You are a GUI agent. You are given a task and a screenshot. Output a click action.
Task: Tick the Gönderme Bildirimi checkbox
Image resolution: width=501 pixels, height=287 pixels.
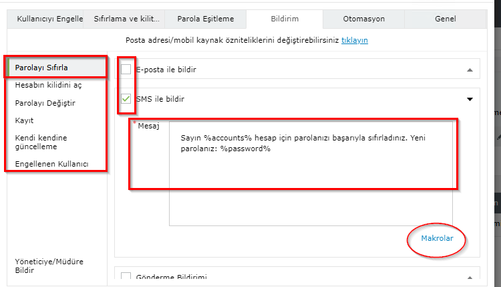tap(126, 276)
